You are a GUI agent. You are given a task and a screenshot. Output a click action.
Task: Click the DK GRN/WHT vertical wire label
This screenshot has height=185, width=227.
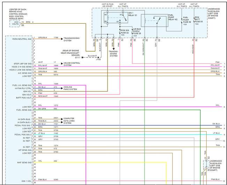143,49
